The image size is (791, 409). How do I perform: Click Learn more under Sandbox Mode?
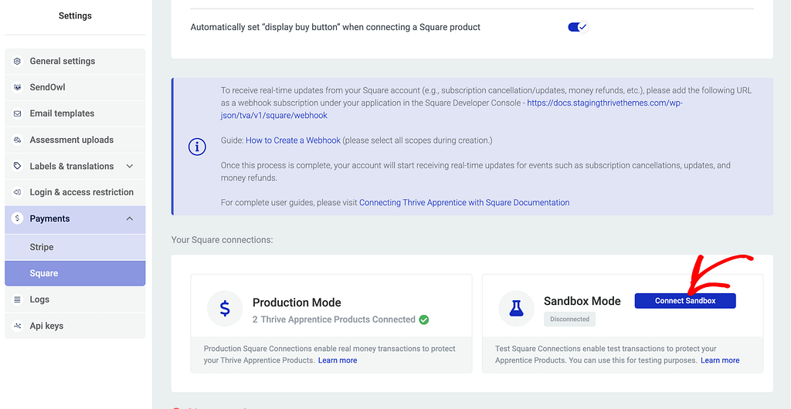tap(720, 360)
